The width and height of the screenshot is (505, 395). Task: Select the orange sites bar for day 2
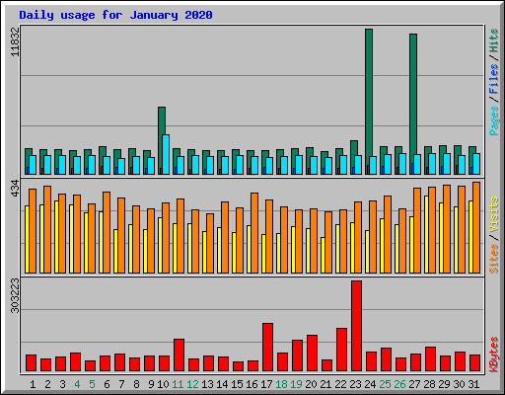(x=47, y=229)
